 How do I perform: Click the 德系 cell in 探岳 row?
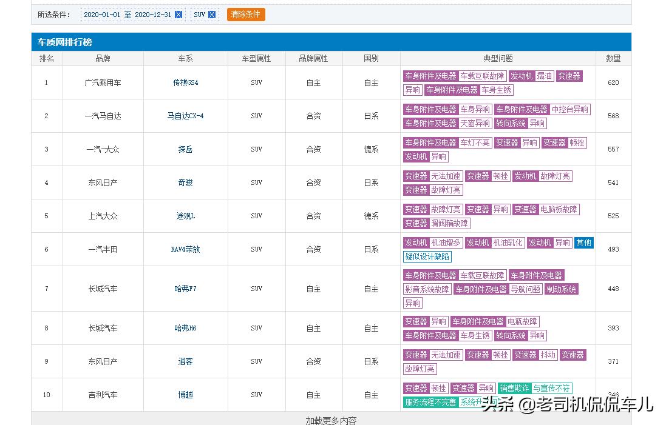(371, 149)
